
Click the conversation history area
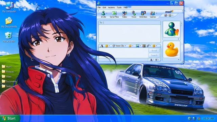[x=130, y=34]
